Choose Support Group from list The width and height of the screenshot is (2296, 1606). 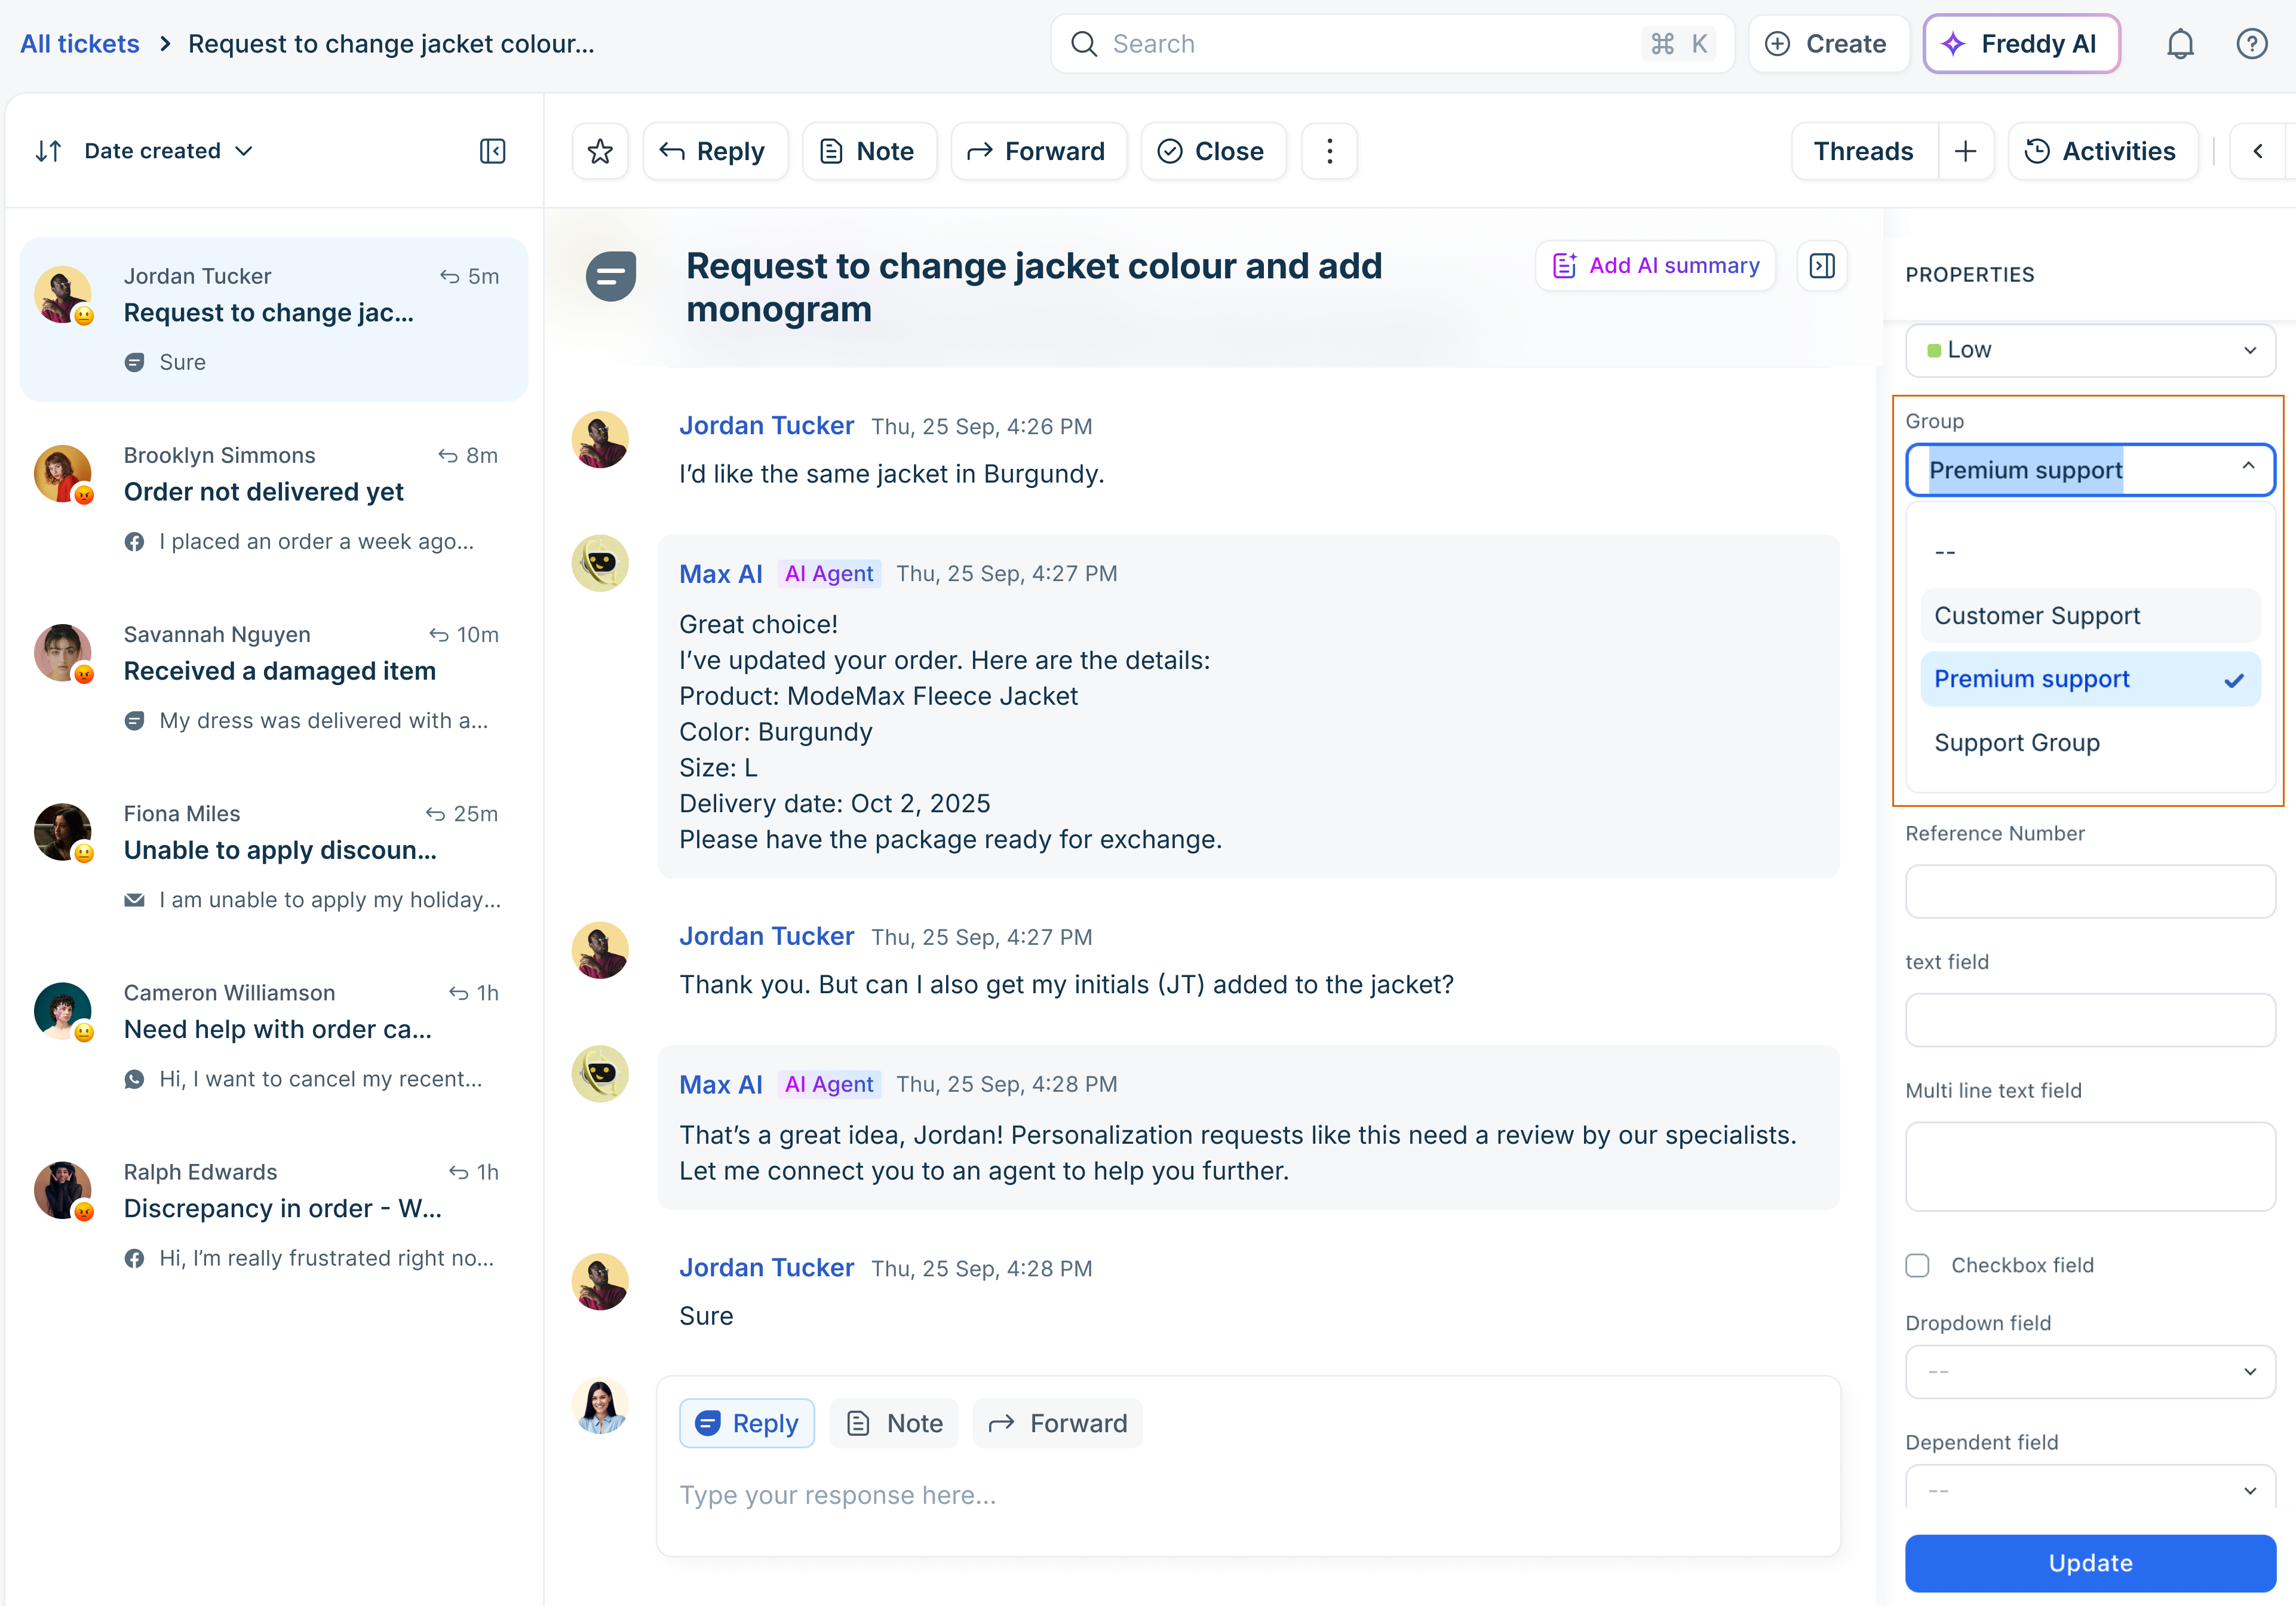(2016, 743)
